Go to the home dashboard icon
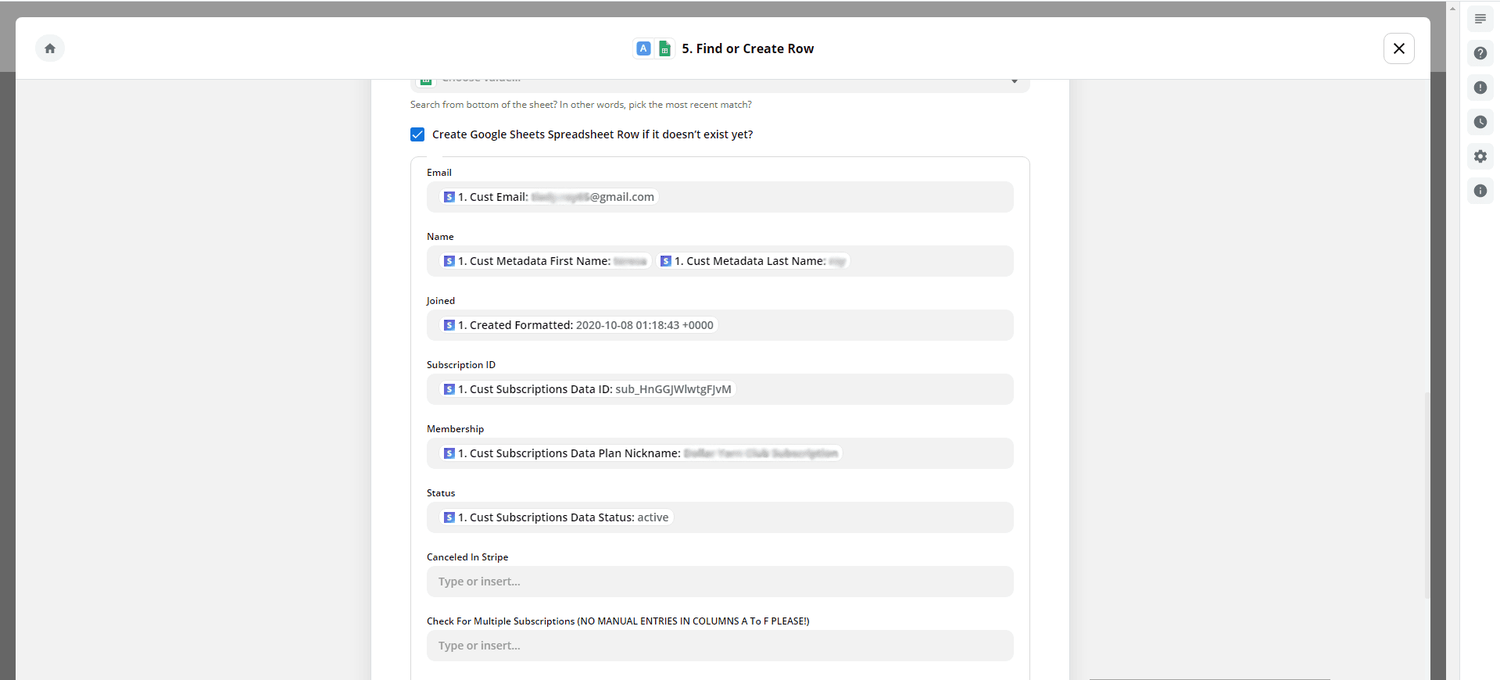 click(x=50, y=48)
